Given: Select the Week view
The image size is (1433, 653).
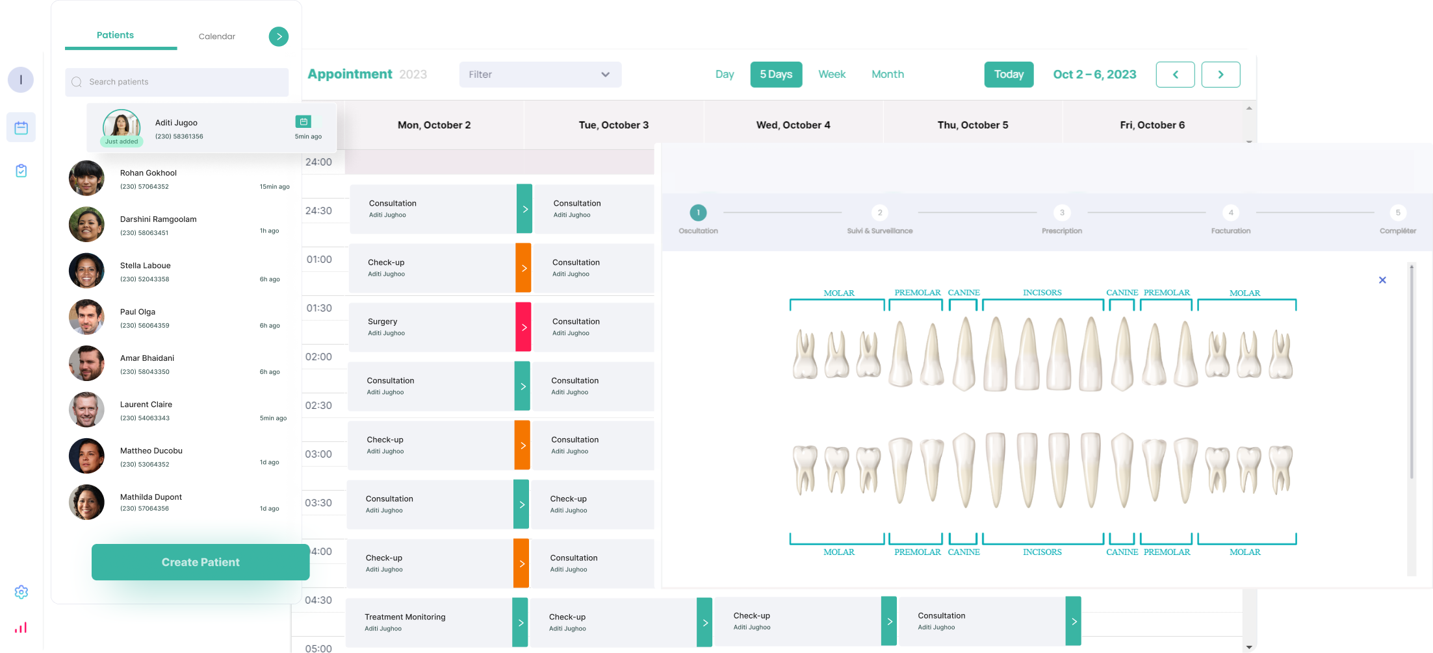Looking at the screenshot, I should pos(831,75).
